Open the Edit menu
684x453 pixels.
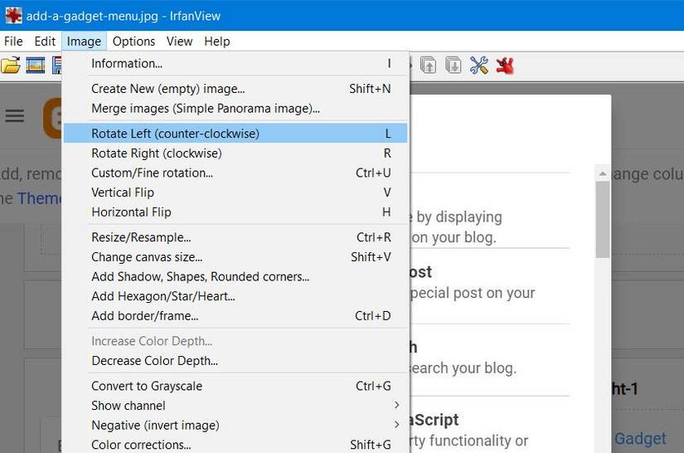(x=45, y=41)
